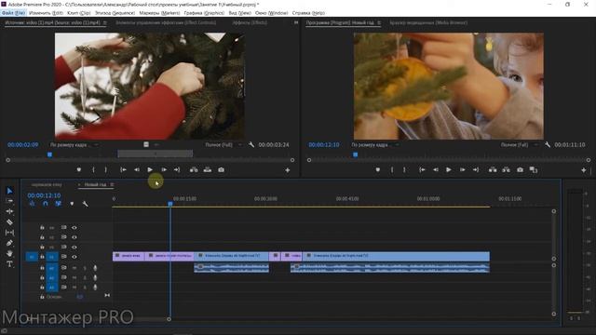Step forward one frame in Source monitor
Viewport: 596px width, 335px height.
pos(164,169)
